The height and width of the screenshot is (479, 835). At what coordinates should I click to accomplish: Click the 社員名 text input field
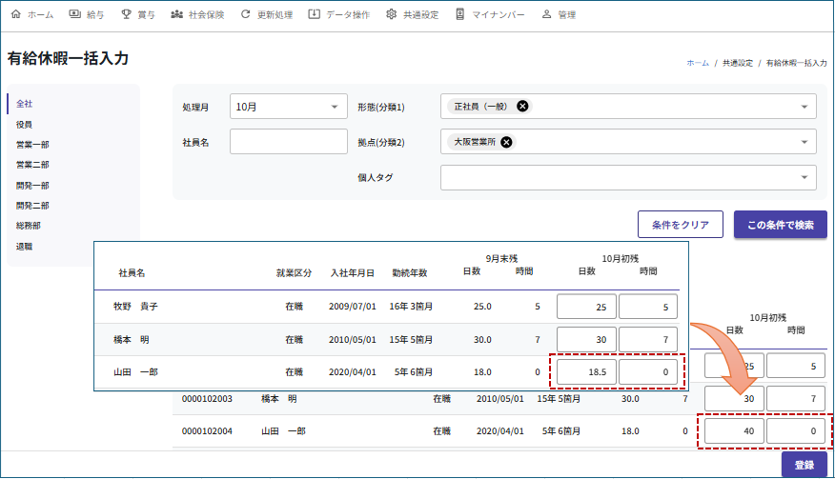[288, 142]
